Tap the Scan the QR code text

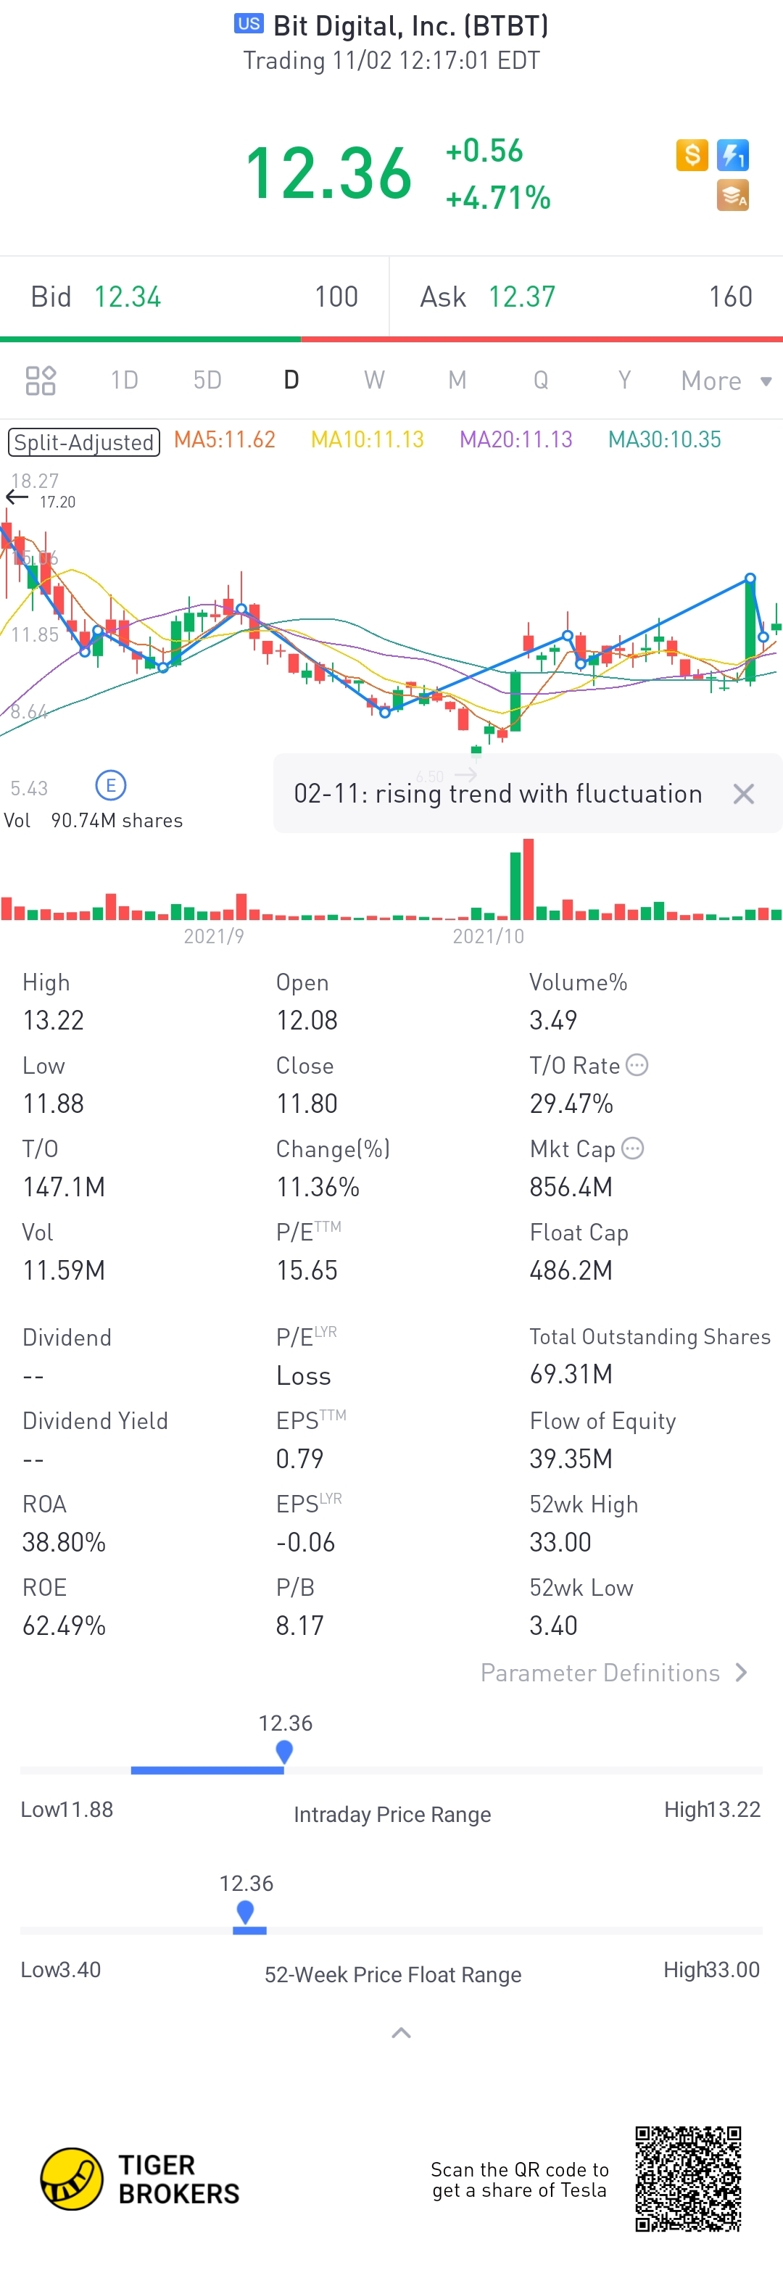tap(519, 2179)
